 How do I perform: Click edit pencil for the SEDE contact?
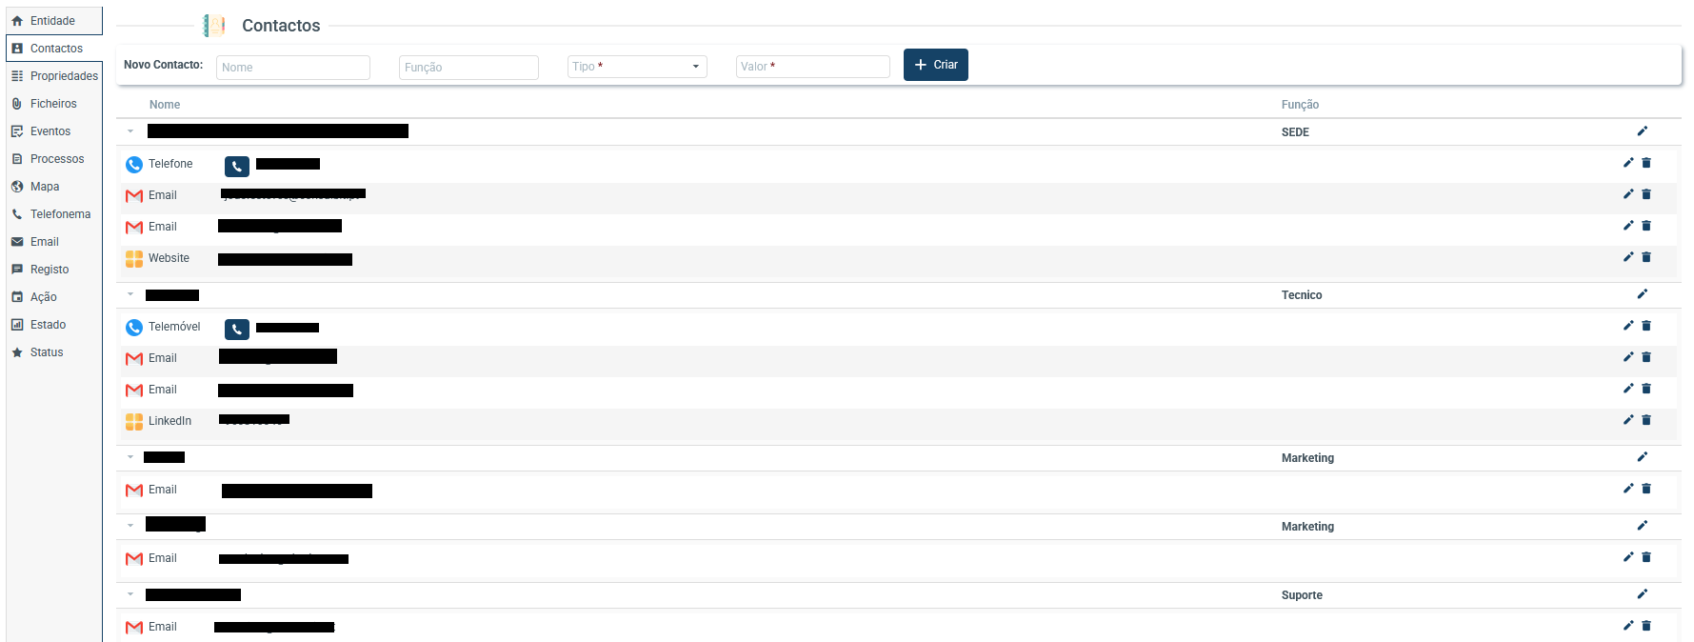point(1642,131)
